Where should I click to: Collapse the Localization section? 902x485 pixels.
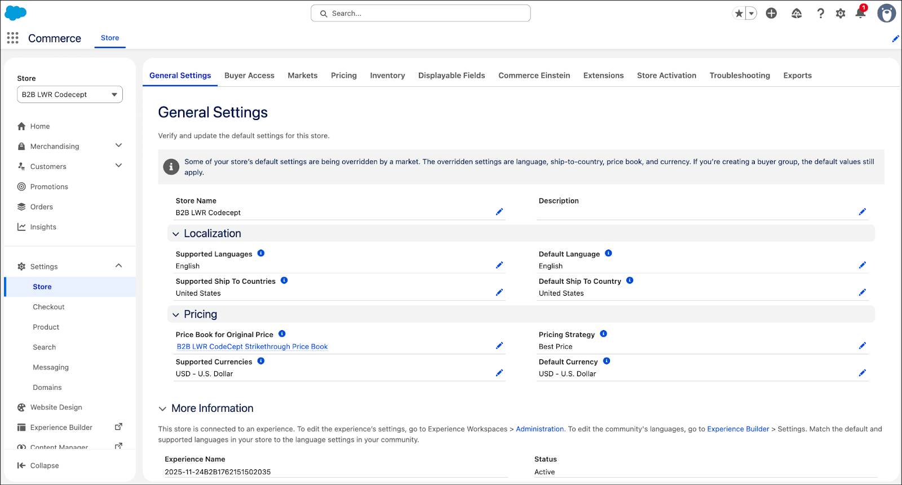(x=175, y=234)
